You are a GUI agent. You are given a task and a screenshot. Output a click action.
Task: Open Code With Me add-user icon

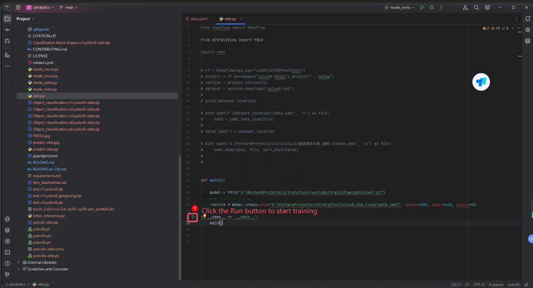coord(465,7)
